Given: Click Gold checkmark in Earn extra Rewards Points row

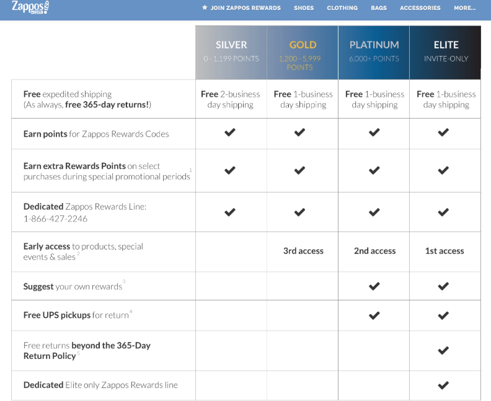Looking at the screenshot, I should [299, 170].
